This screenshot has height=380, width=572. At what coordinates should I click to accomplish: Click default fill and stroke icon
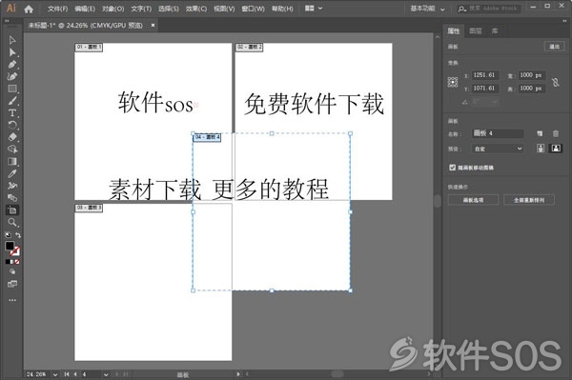(8, 235)
